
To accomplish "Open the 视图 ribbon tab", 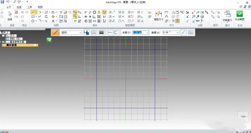I will tap(40, 7).
